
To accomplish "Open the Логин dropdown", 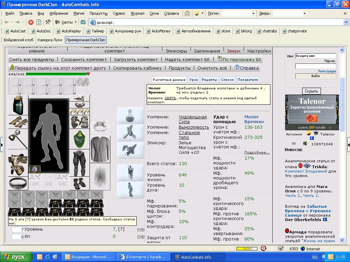I will [x=253, y=13].
